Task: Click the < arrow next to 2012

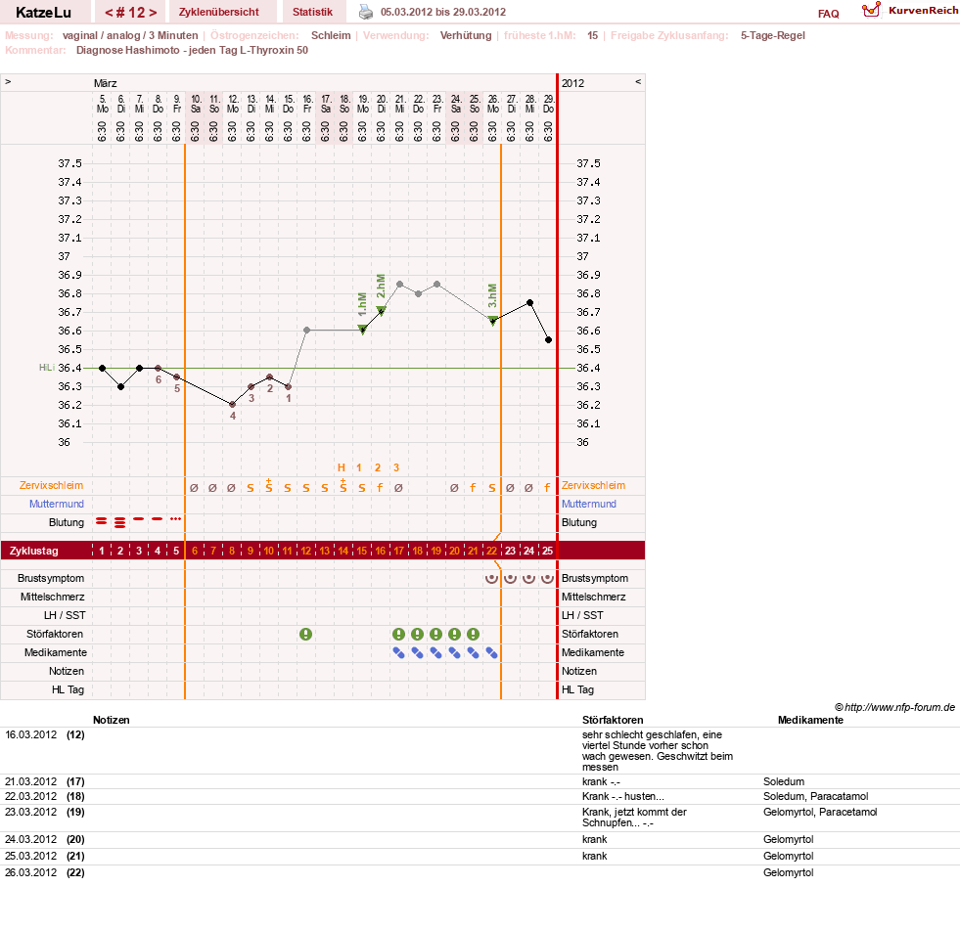Action: point(638,81)
